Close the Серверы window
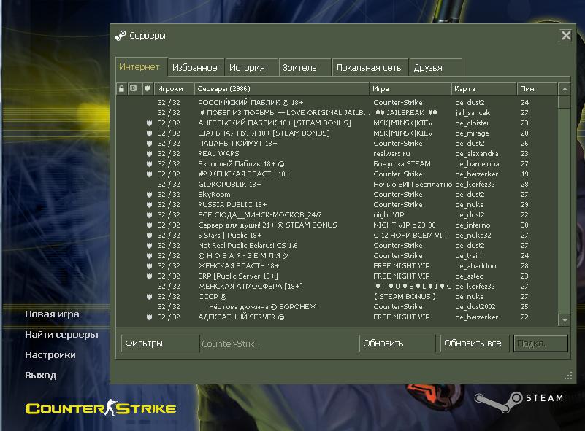This screenshot has width=585, height=431. click(565, 36)
